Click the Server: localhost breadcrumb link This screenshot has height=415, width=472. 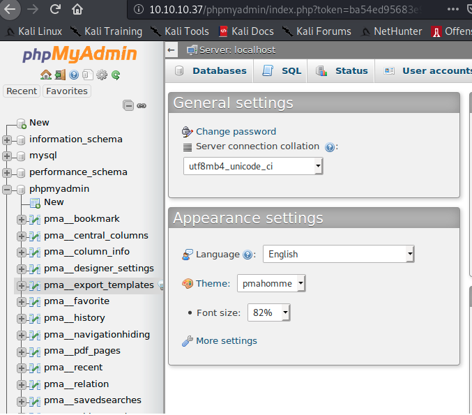pyautogui.click(x=237, y=50)
